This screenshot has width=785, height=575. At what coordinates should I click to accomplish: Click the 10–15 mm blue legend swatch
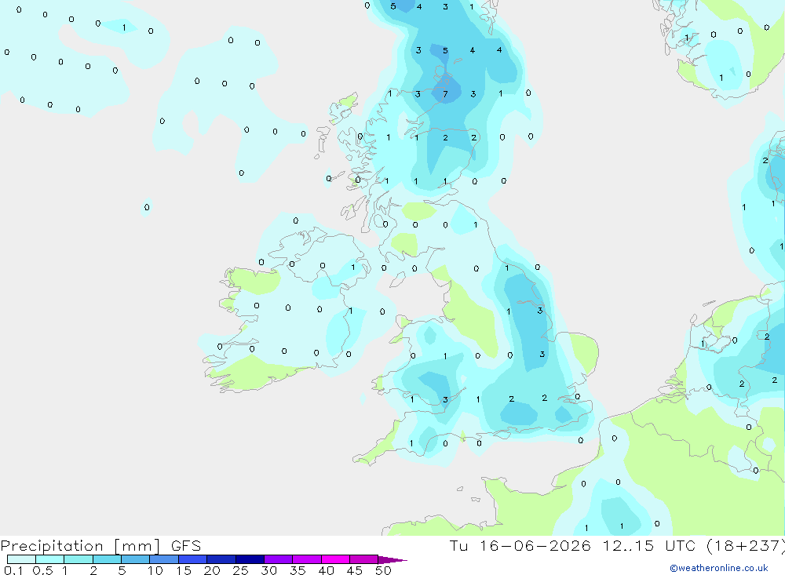tap(164, 559)
